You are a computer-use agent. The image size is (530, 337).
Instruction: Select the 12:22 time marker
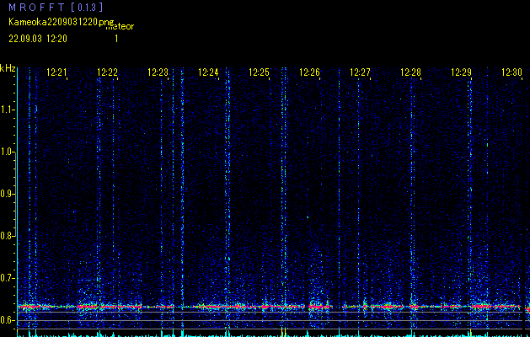click(x=107, y=72)
